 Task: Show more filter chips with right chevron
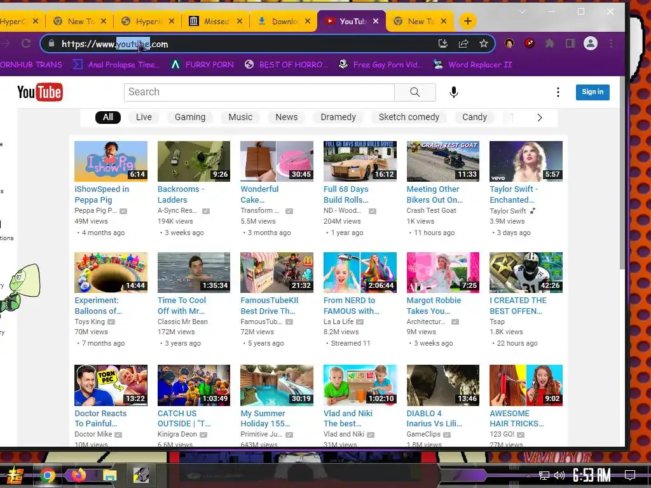pos(539,118)
